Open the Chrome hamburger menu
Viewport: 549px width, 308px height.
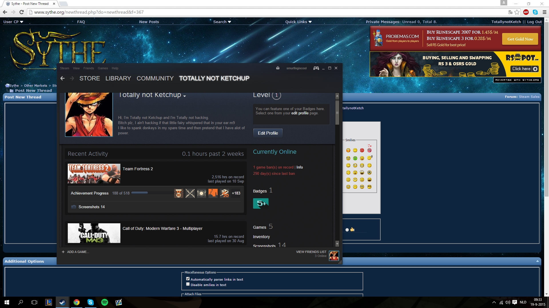[544, 12]
